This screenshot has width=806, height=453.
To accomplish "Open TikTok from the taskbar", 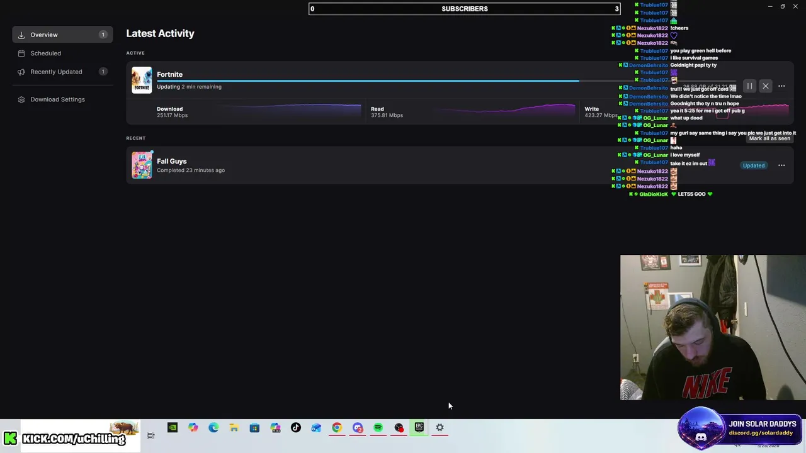I will 295,428.
